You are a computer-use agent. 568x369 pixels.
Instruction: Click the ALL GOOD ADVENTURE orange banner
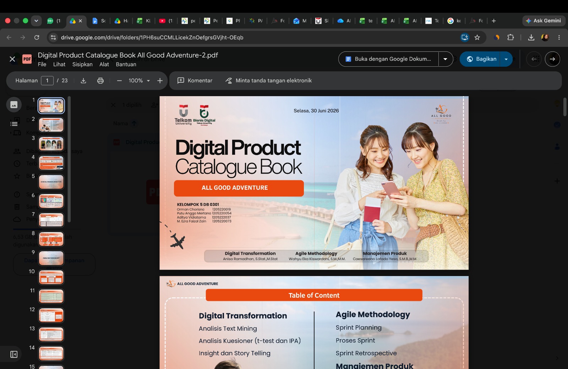pos(239,188)
